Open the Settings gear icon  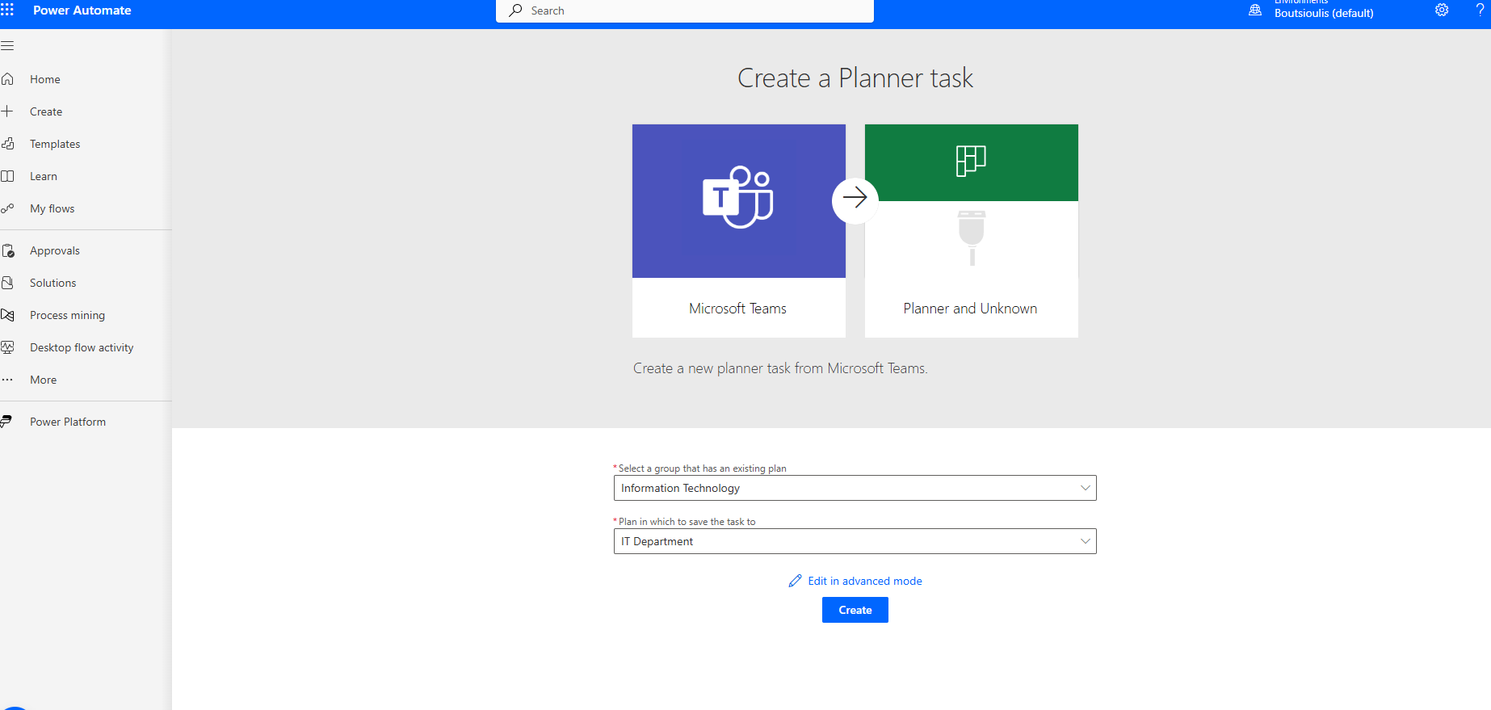(1442, 10)
